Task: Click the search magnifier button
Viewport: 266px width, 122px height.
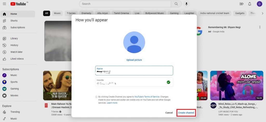Action: (x=176, y=4)
